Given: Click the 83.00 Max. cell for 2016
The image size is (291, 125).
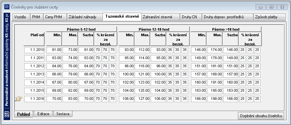Looking at the screenshot, I should pyautogui.click(x=70, y=99).
